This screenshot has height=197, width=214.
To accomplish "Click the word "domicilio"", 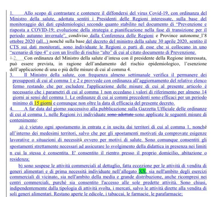I will (x=169, y=153).
